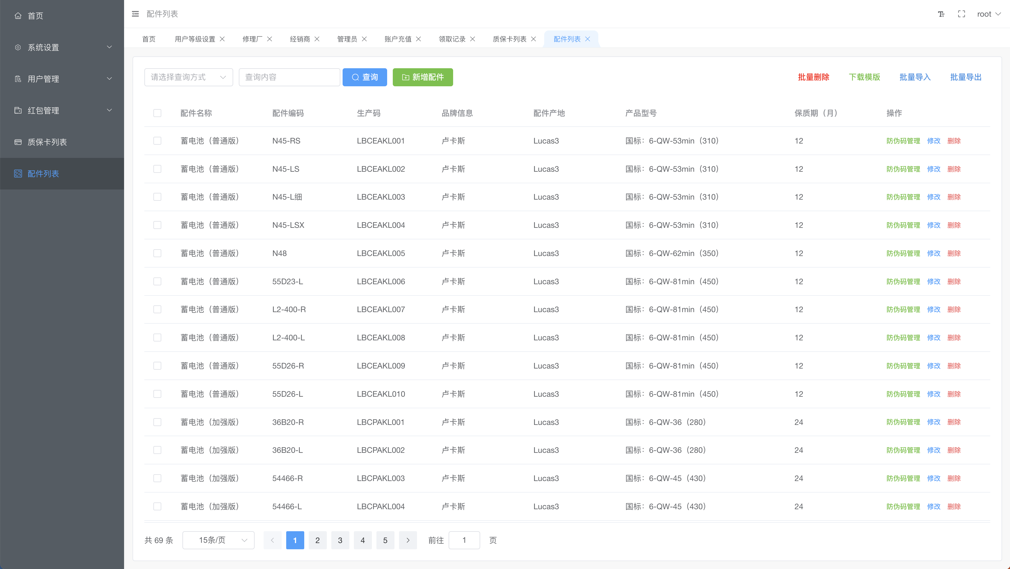The image size is (1010, 569).
Task: Click the 批量导出 link
Action: (x=966, y=77)
